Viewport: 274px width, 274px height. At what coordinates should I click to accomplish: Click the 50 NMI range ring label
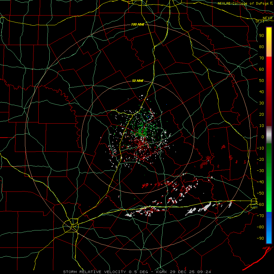pyautogui.click(x=138, y=81)
